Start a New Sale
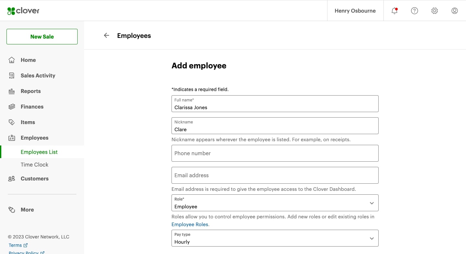Screen dimensions: 466x254 (x=42, y=37)
